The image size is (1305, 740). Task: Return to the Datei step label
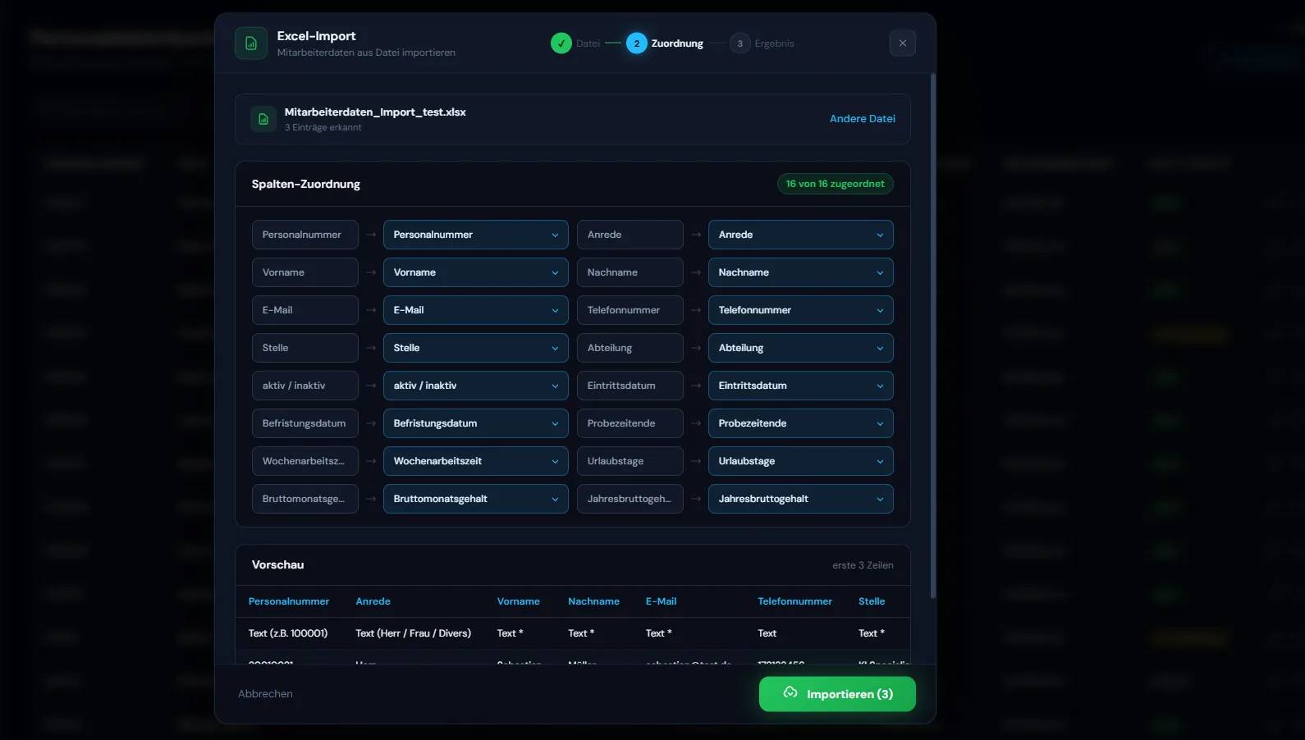pyautogui.click(x=588, y=43)
